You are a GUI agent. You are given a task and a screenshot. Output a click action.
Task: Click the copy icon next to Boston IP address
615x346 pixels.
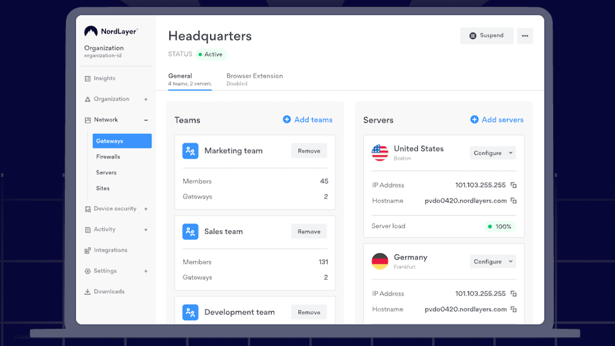pos(514,185)
